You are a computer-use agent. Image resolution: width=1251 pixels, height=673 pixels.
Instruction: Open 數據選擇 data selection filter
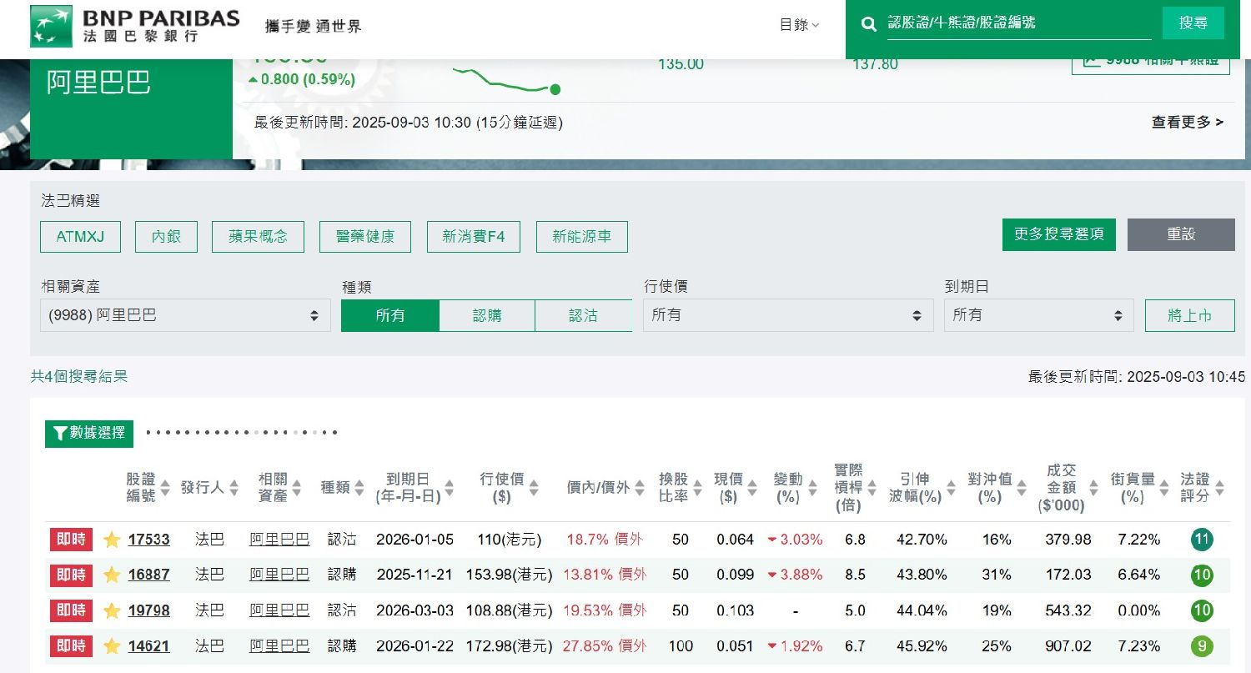pos(89,433)
